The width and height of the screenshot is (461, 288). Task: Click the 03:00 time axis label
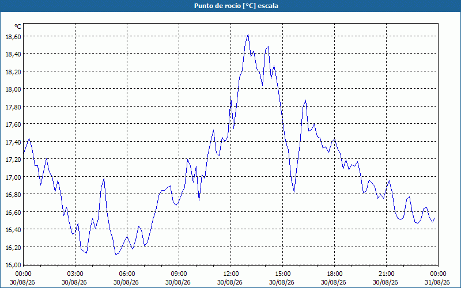tap(75, 274)
